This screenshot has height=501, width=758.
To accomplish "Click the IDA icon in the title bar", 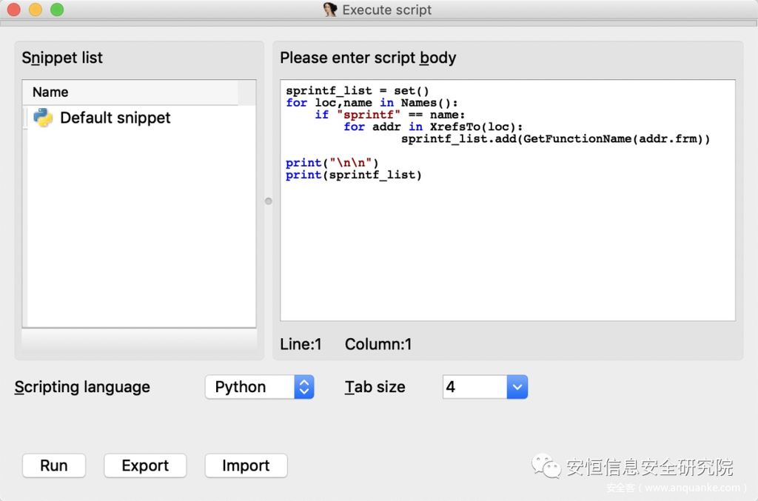I will click(330, 10).
